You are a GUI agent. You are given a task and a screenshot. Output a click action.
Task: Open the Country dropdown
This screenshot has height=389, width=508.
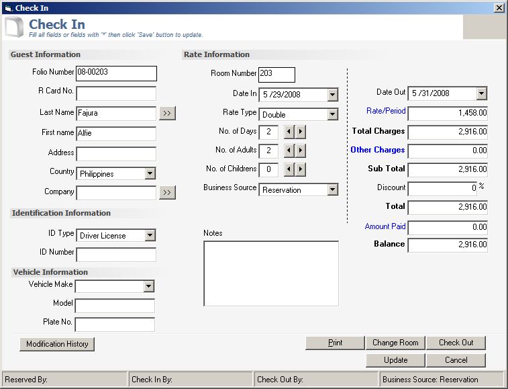coord(150,174)
